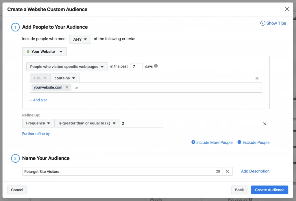
Task: Click the Show Tips arrow circle icon
Action: pos(263,23)
